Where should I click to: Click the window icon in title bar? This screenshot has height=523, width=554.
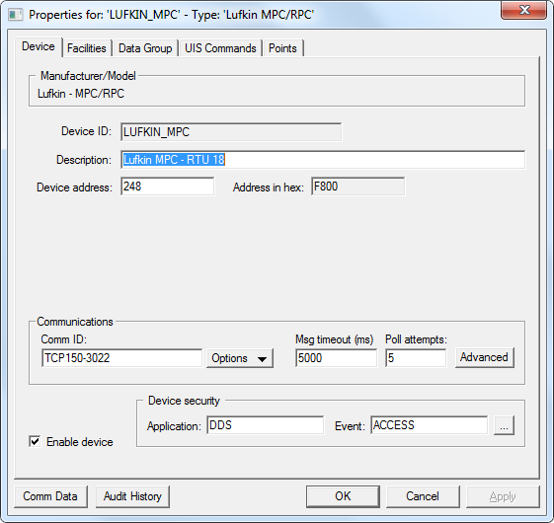15,15
